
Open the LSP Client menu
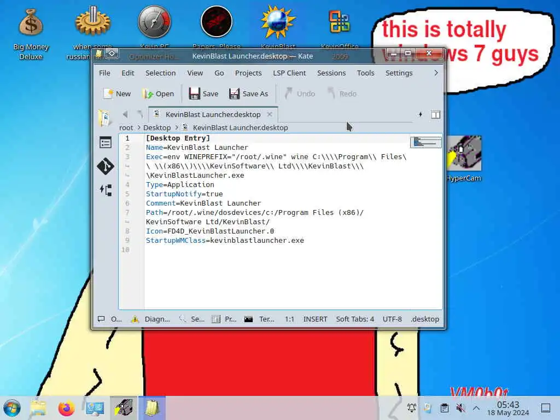(x=289, y=73)
